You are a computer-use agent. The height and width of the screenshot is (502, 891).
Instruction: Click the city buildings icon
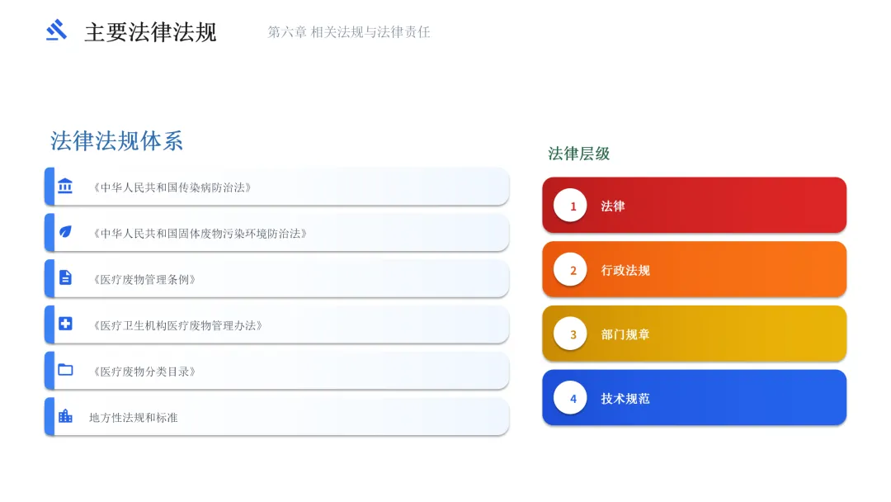[x=65, y=416]
